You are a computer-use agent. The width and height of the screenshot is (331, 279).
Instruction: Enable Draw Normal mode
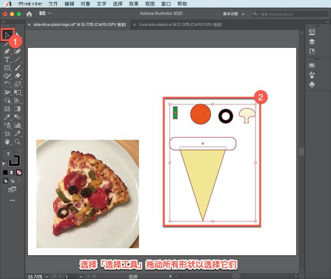pyautogui.click(x=5, y=181)
